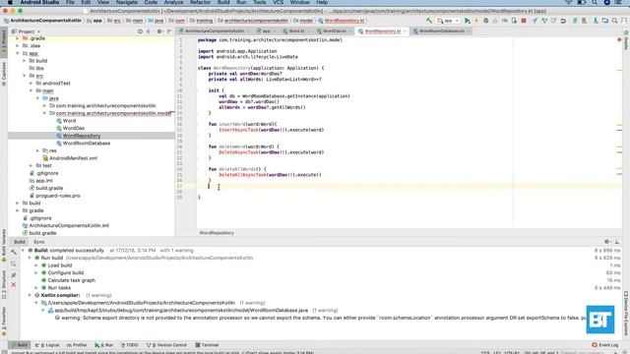Image resolution: width=630 pixels, height=354 pixels.
Task: Open the Navigate menu
Action: (x=127, y=2)
